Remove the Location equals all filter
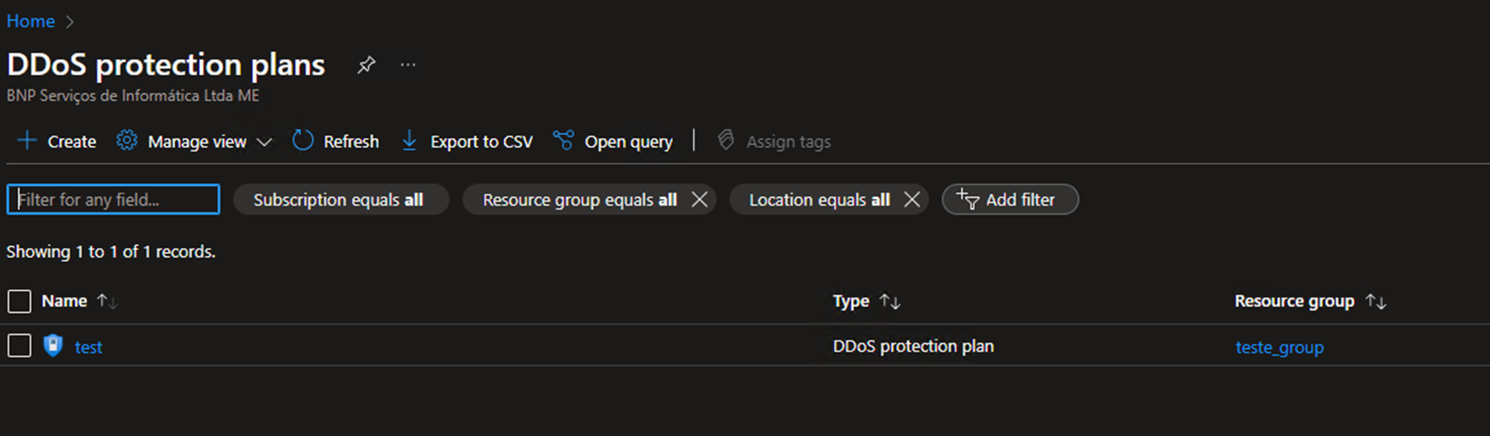The height and width of the screenshot is (436, 1490). click(x=912, y=199)
